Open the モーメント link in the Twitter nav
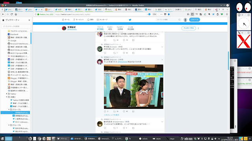 [x=78, y=20]
